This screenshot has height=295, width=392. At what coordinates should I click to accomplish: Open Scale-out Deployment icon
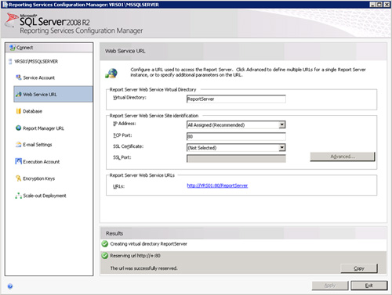tap(18, 196)
